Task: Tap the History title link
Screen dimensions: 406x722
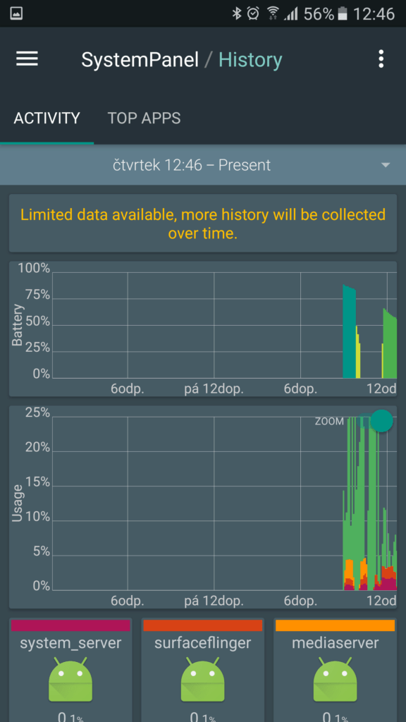Action: [250, 60]
